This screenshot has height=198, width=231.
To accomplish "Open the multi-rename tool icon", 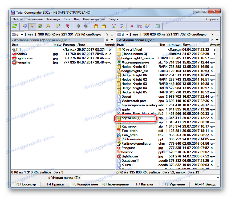I will [140, 26].
